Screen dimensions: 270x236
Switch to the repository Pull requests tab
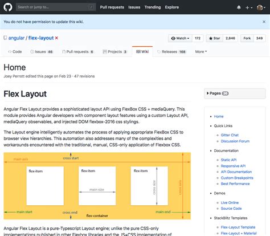tap(78, 52)
